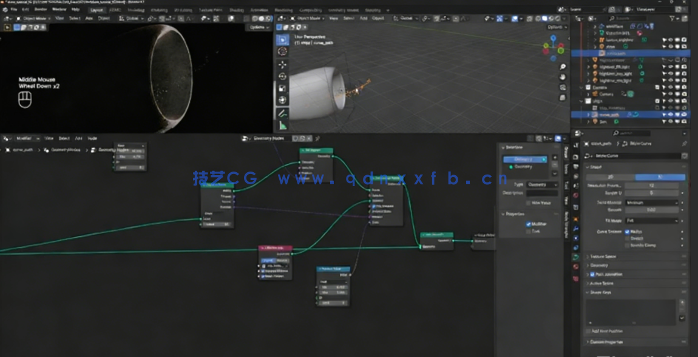Switch to the Shading workspace tab
The width and height of the screenshot is (698, 357).
tap(237, 10)
